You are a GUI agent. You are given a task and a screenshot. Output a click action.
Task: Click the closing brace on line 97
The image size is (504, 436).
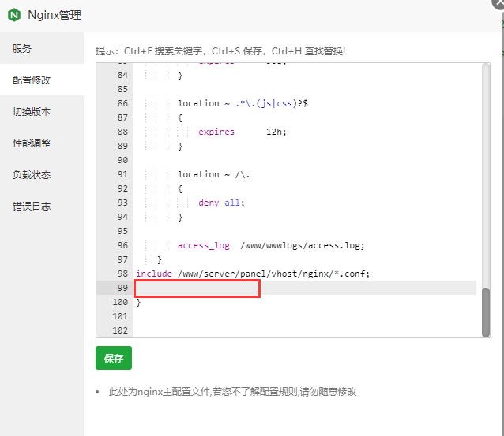tap(160, 259)
